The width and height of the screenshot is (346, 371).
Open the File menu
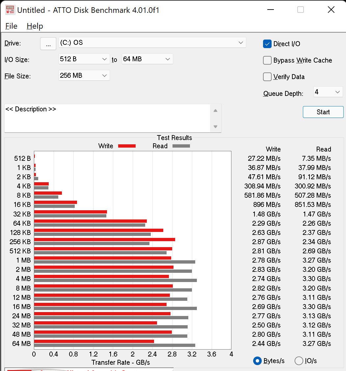[11, 26]
